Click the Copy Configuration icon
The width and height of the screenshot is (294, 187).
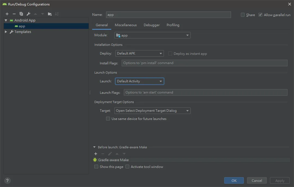21,14
